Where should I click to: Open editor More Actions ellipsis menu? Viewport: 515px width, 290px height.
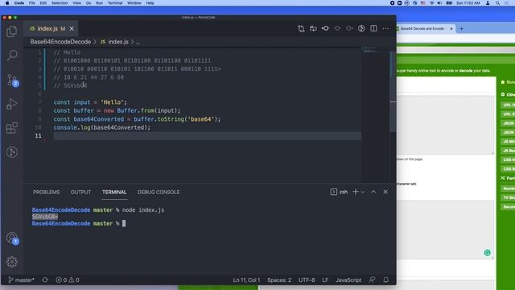coord(385,29)
